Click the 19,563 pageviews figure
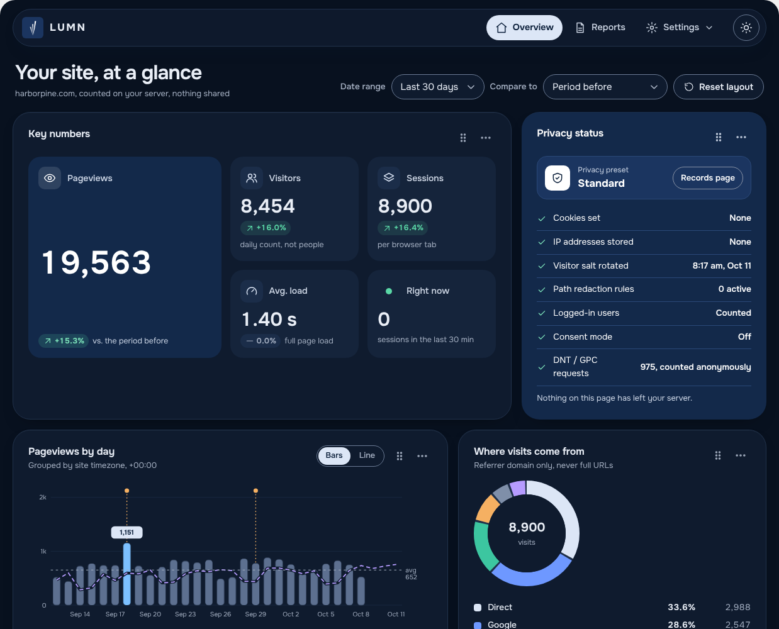This screenshot has height=629, width=779. pyautogui.click(x=96, y=262)
